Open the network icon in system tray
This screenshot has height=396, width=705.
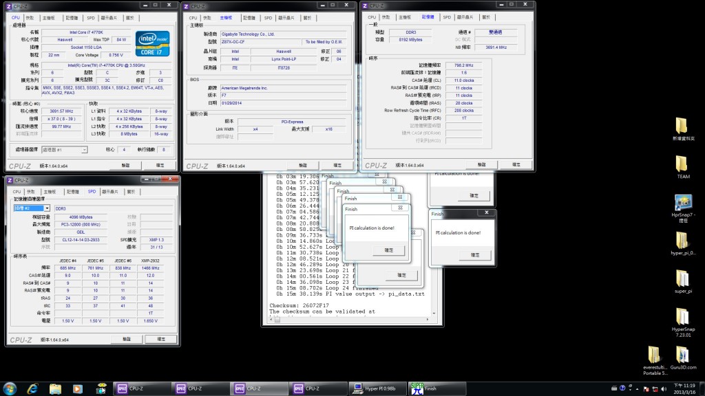point(655,389)
